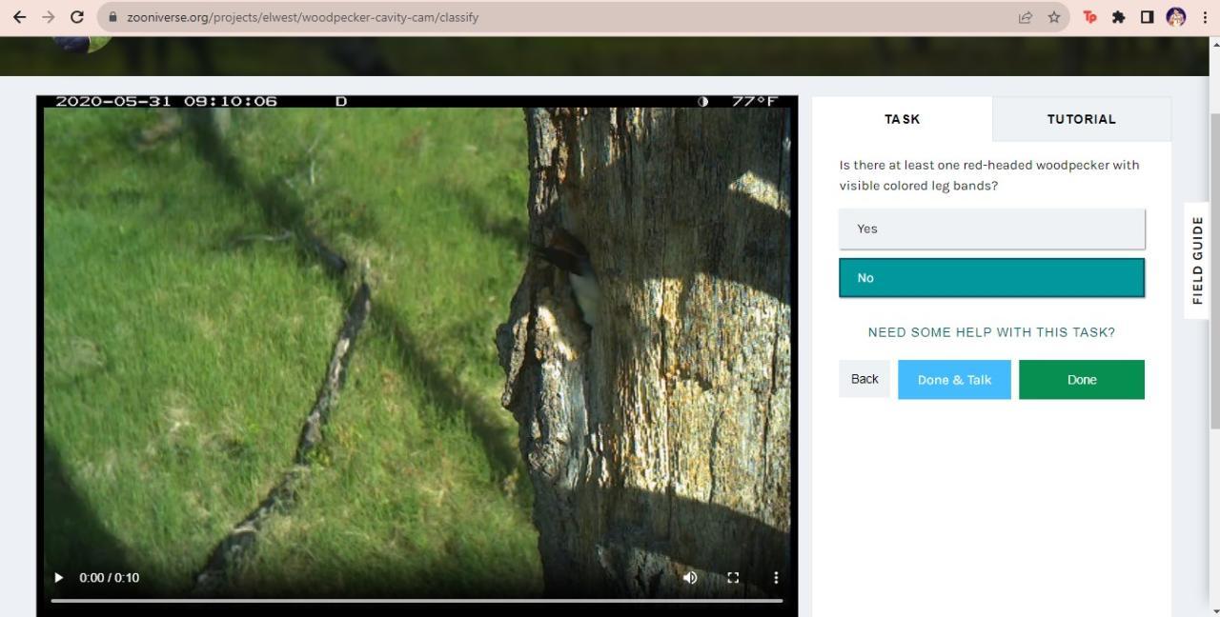Click the scrollbar down arrow

(1213, 610)
